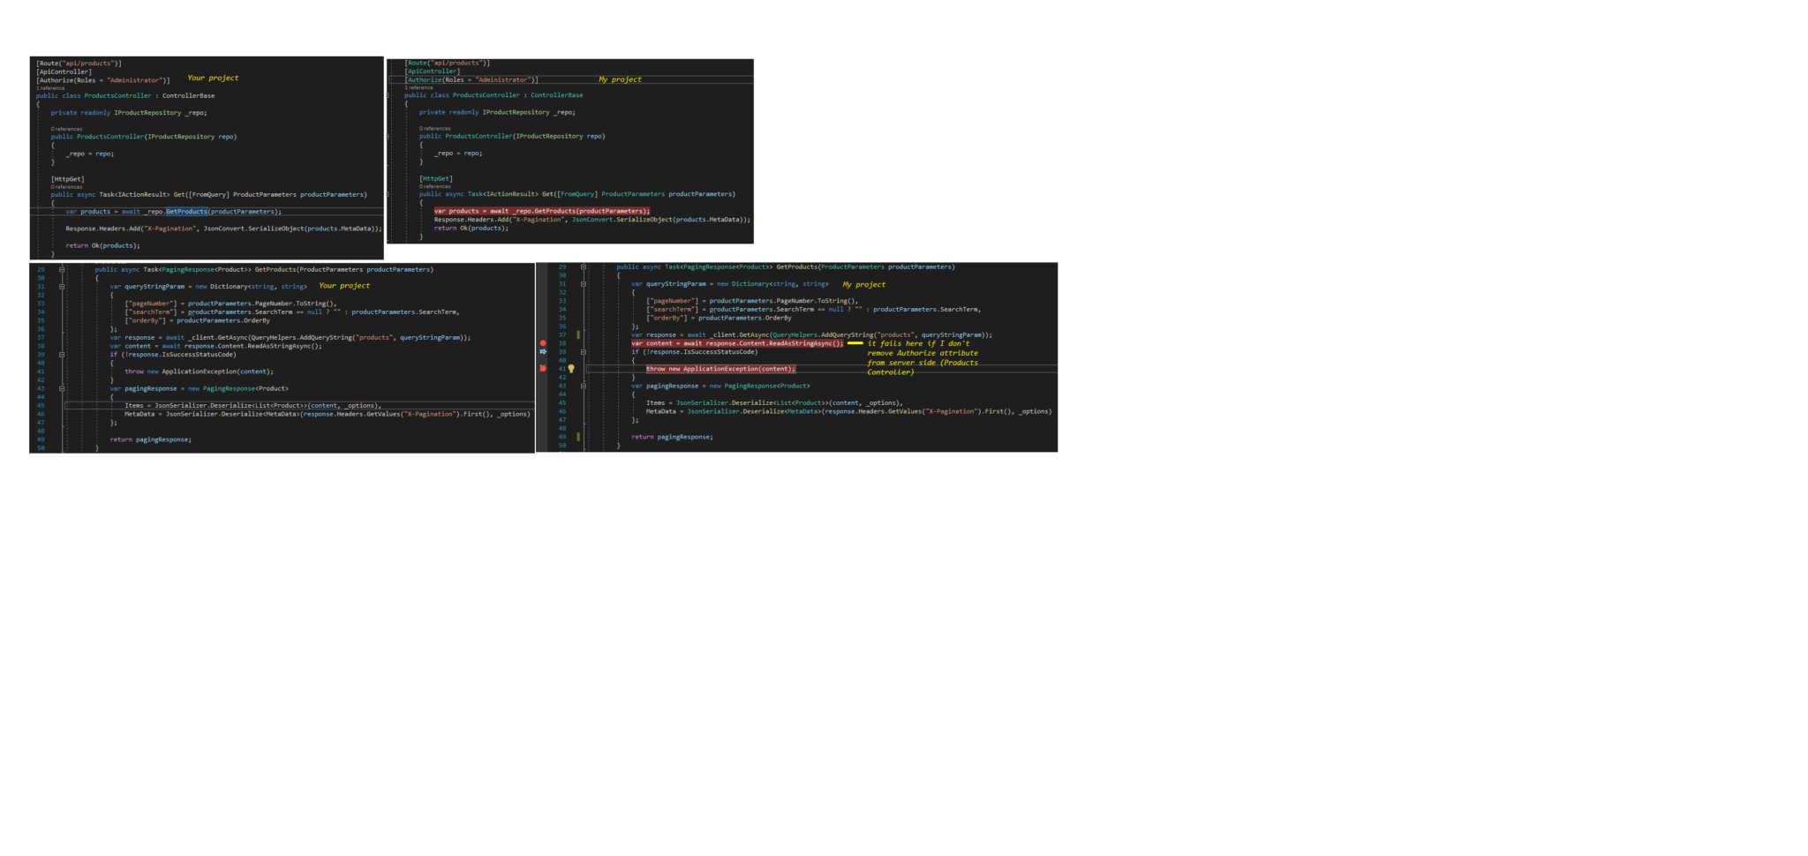Toggle the breakpoint on line 41
The width and height of the screenshot is (1808, 856).
(543, 369)
